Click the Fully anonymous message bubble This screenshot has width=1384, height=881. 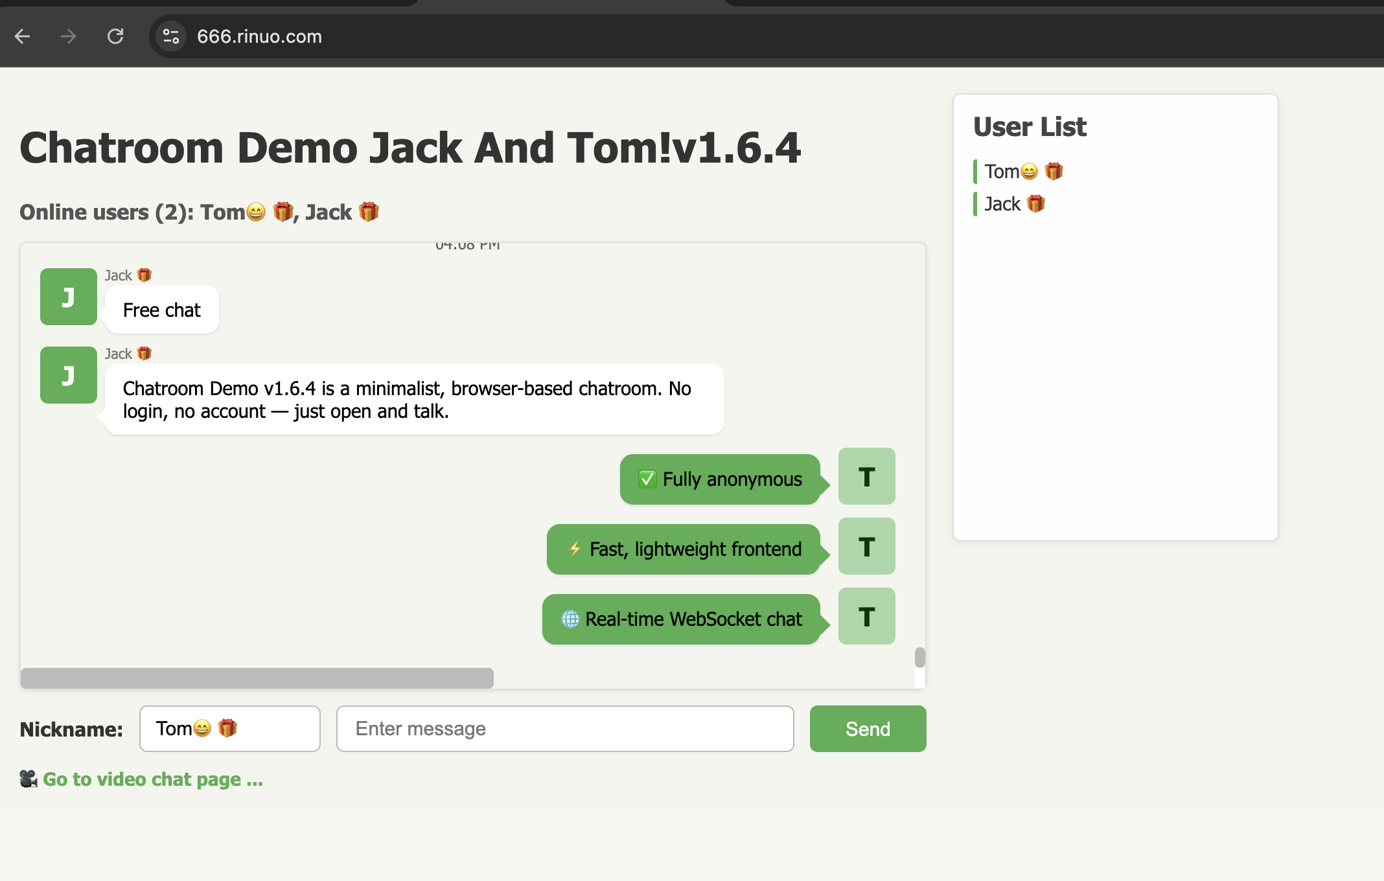point(720,479)
